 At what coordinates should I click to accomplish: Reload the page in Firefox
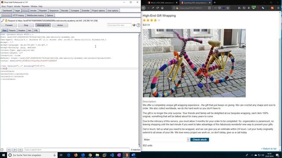[158, 8]
